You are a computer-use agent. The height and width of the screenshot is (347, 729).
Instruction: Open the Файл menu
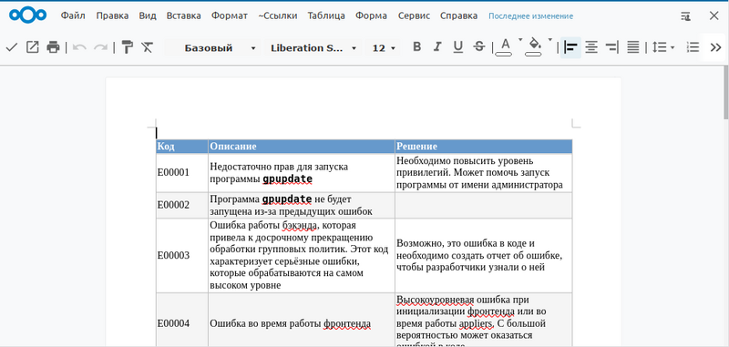pyautogui.click(x=73, y=15)
